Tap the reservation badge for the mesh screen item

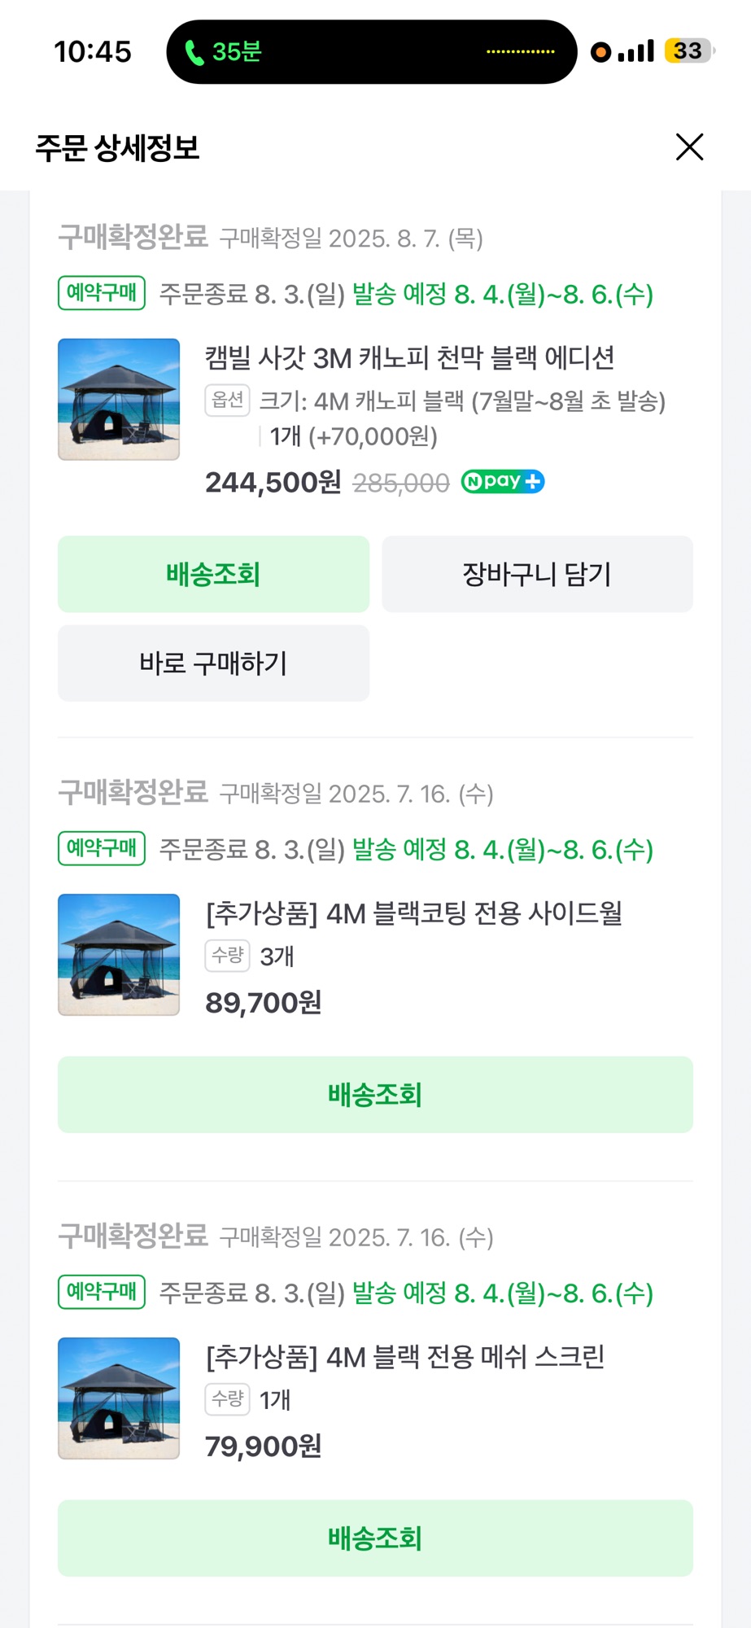(x=102, y=1292)
